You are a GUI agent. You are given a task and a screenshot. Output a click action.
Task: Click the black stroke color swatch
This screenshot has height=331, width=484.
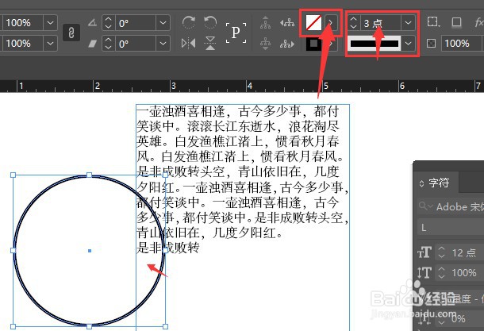pos(313,44)
